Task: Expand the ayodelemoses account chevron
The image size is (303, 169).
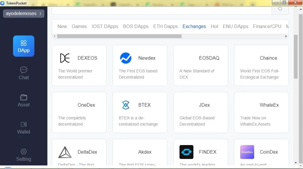Action: coord(40,14)
